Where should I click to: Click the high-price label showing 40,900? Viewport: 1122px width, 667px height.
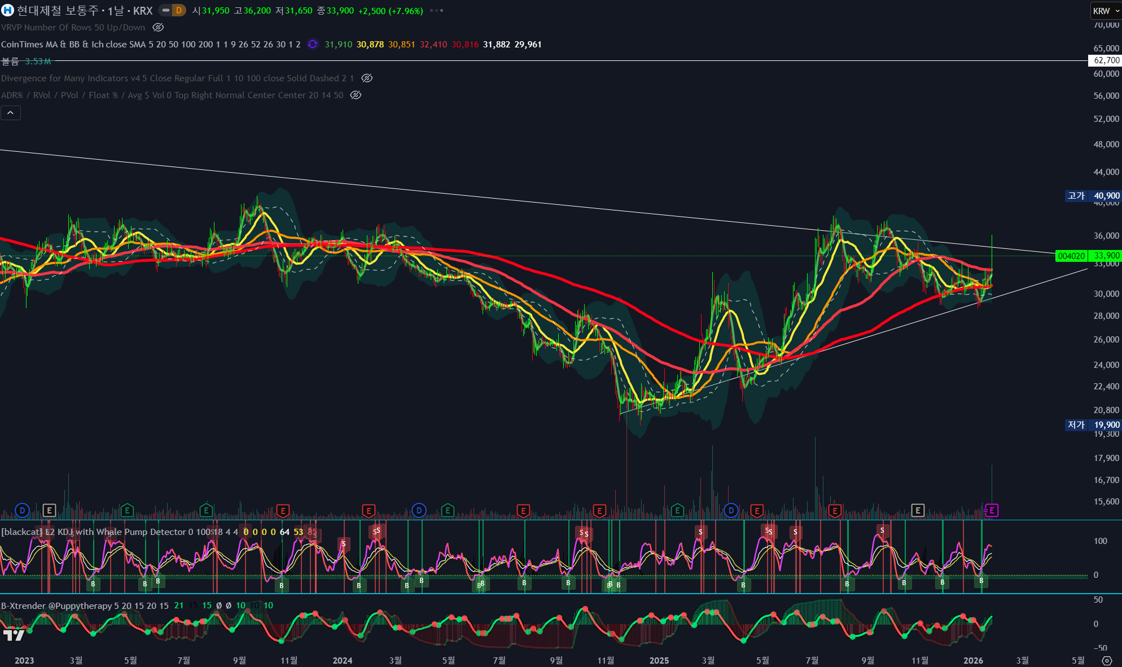[1093, 196]
